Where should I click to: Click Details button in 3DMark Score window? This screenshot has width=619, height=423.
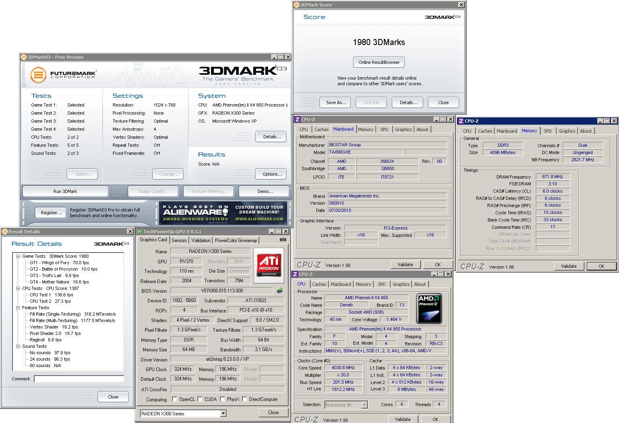408,103
